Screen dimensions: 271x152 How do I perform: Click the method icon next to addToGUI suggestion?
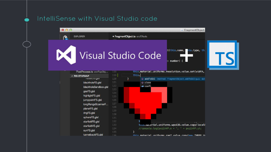click(x=142, y=79)
